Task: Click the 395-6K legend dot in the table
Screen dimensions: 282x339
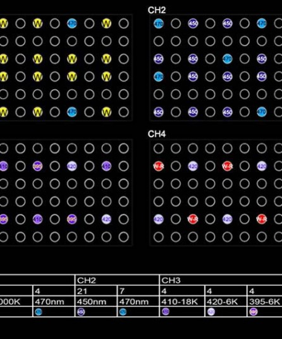Action: point(254,312)
